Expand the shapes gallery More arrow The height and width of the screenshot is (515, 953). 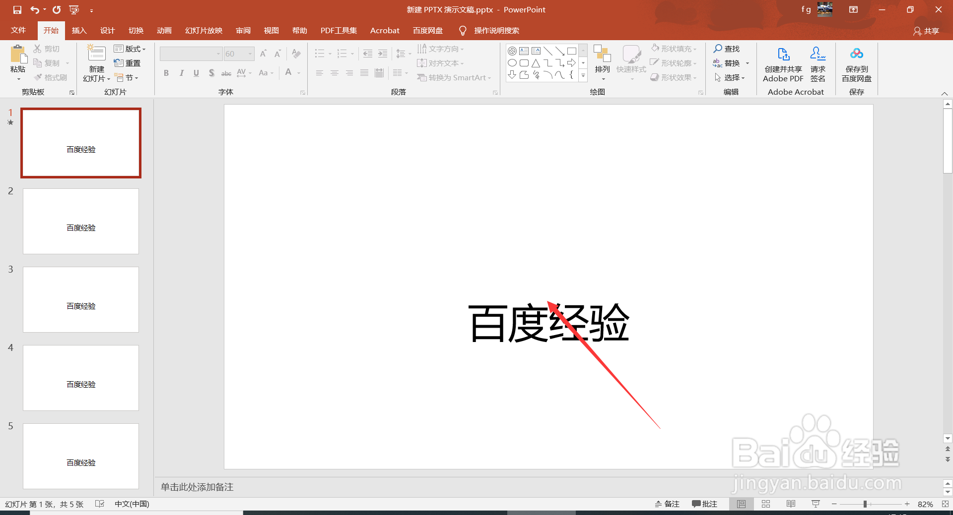tap(583, 75)
